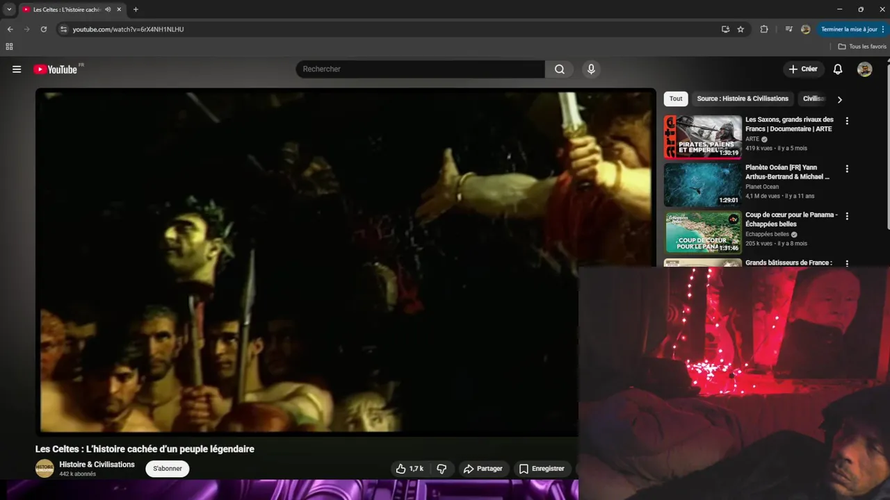This screenshot has height=500, width=890.
Task: Click Terminer la mise à jour
Action: [x=849, y=29]
